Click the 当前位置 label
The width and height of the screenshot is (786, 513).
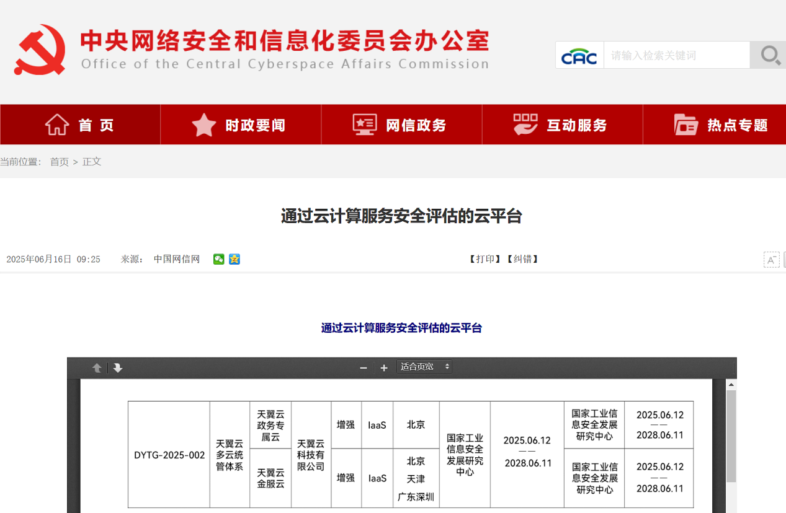click(21, 162)
